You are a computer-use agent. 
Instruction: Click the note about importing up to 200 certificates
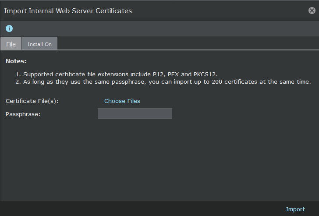tap(167, 82)
